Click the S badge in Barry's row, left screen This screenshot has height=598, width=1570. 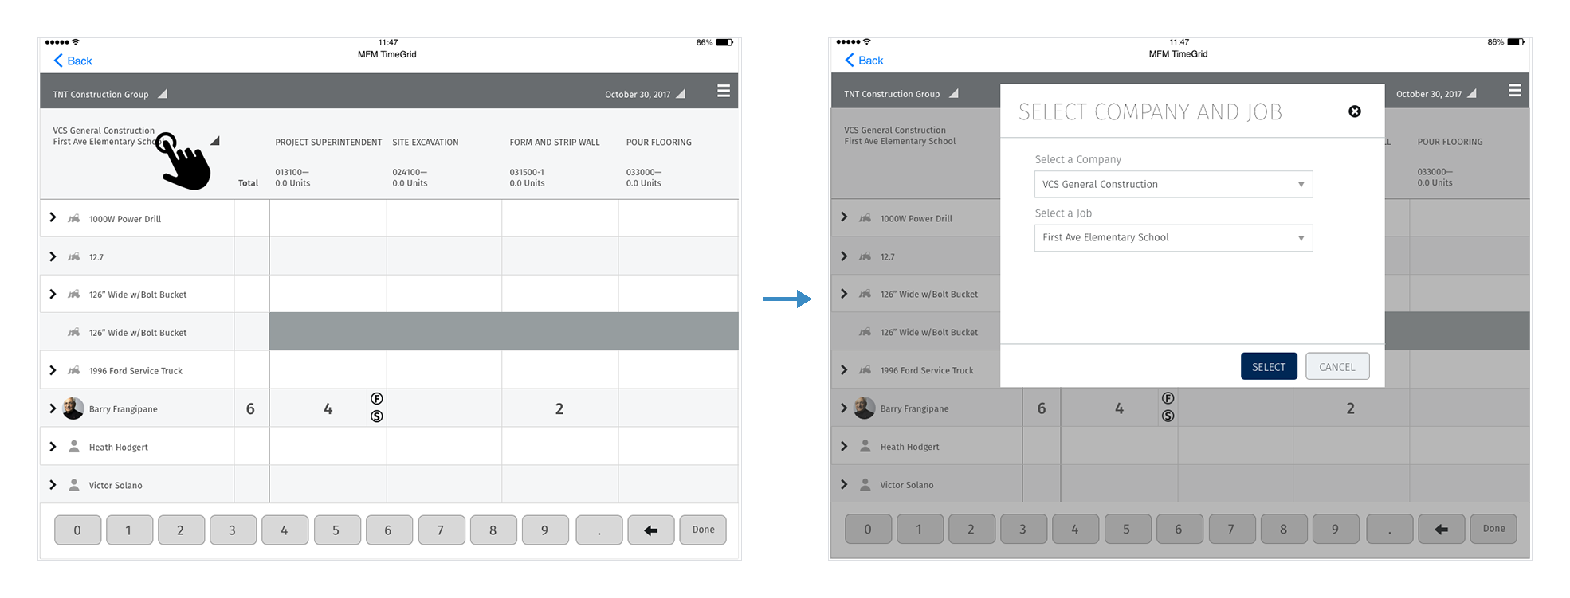click(377, 416)
